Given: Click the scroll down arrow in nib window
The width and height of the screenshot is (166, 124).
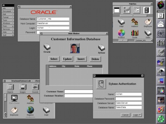Looking at the screenshot, I should point(5,116).
